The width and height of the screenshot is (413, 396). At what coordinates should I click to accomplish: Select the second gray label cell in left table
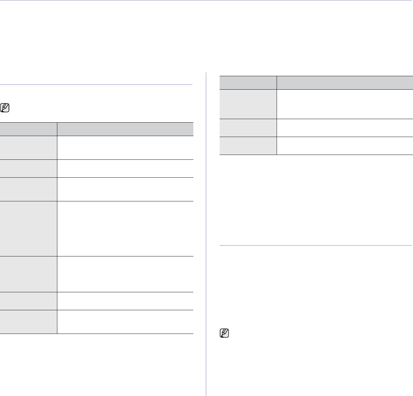coord(28,169)
